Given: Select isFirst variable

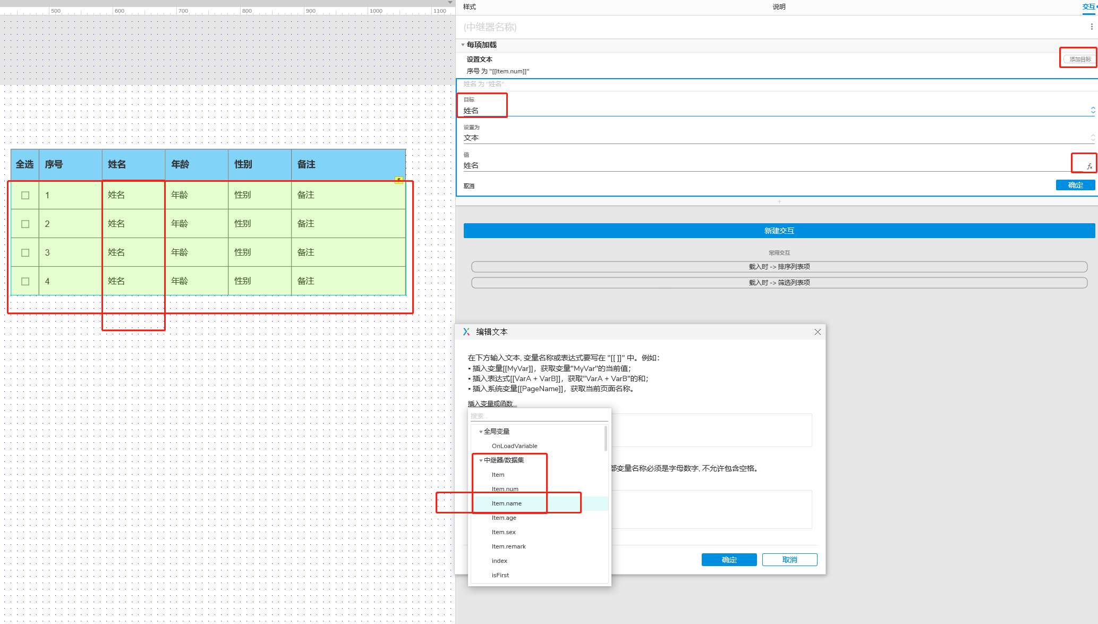Looking at the screenshot, I should click(500, 575).
